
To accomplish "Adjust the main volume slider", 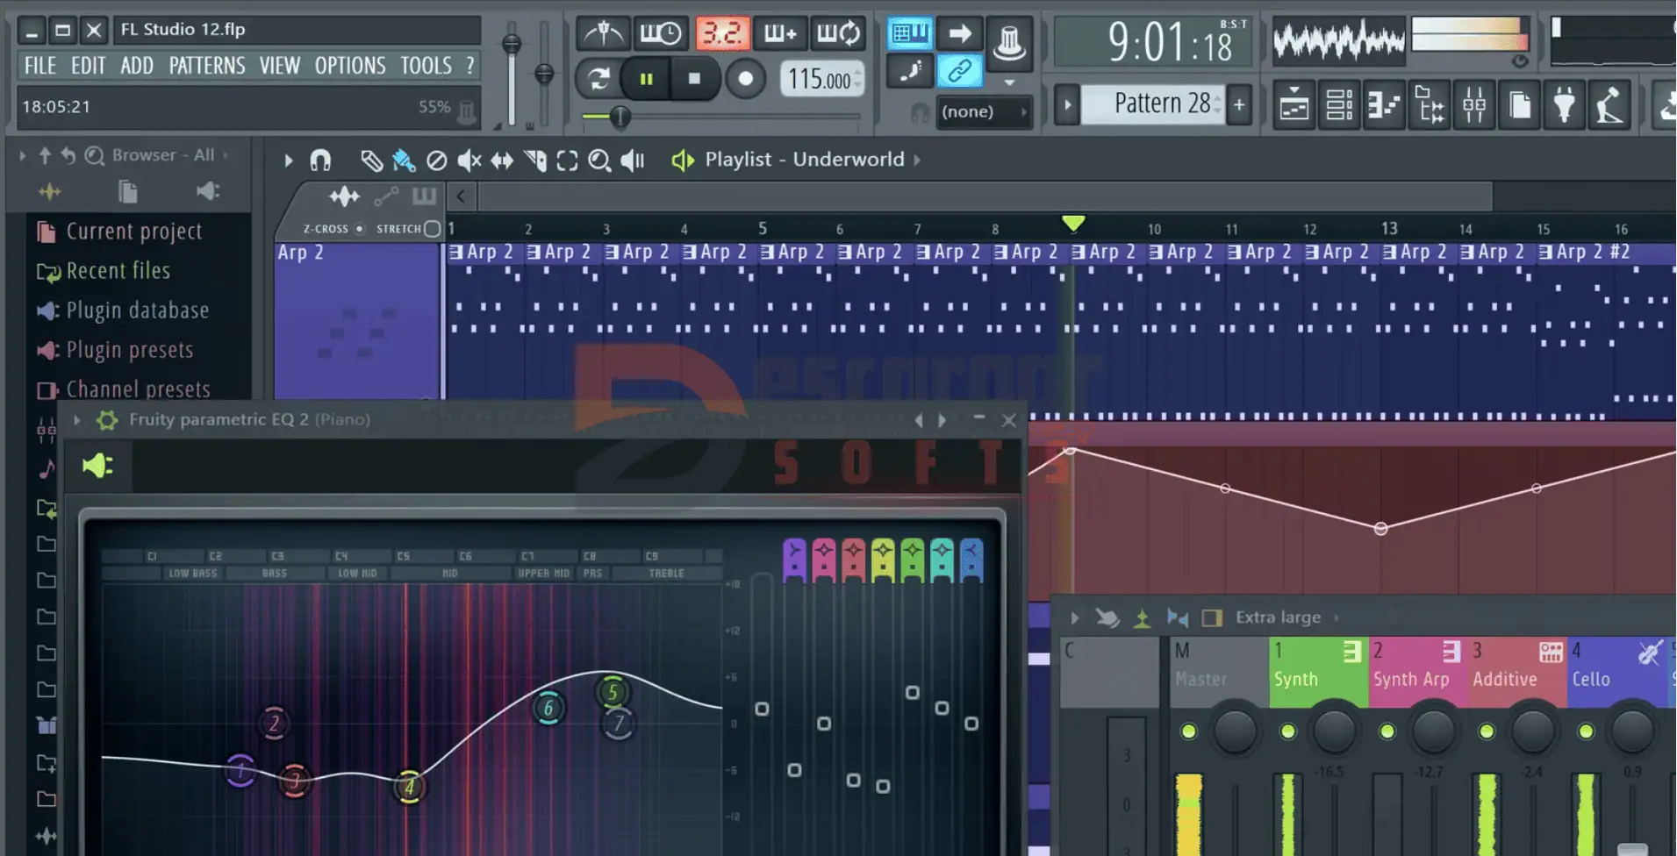I will coord(512,42).
